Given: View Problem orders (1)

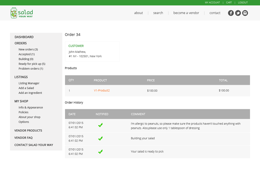Looking at the screenshot, I should pyautogui.click(x=31, y=69).
